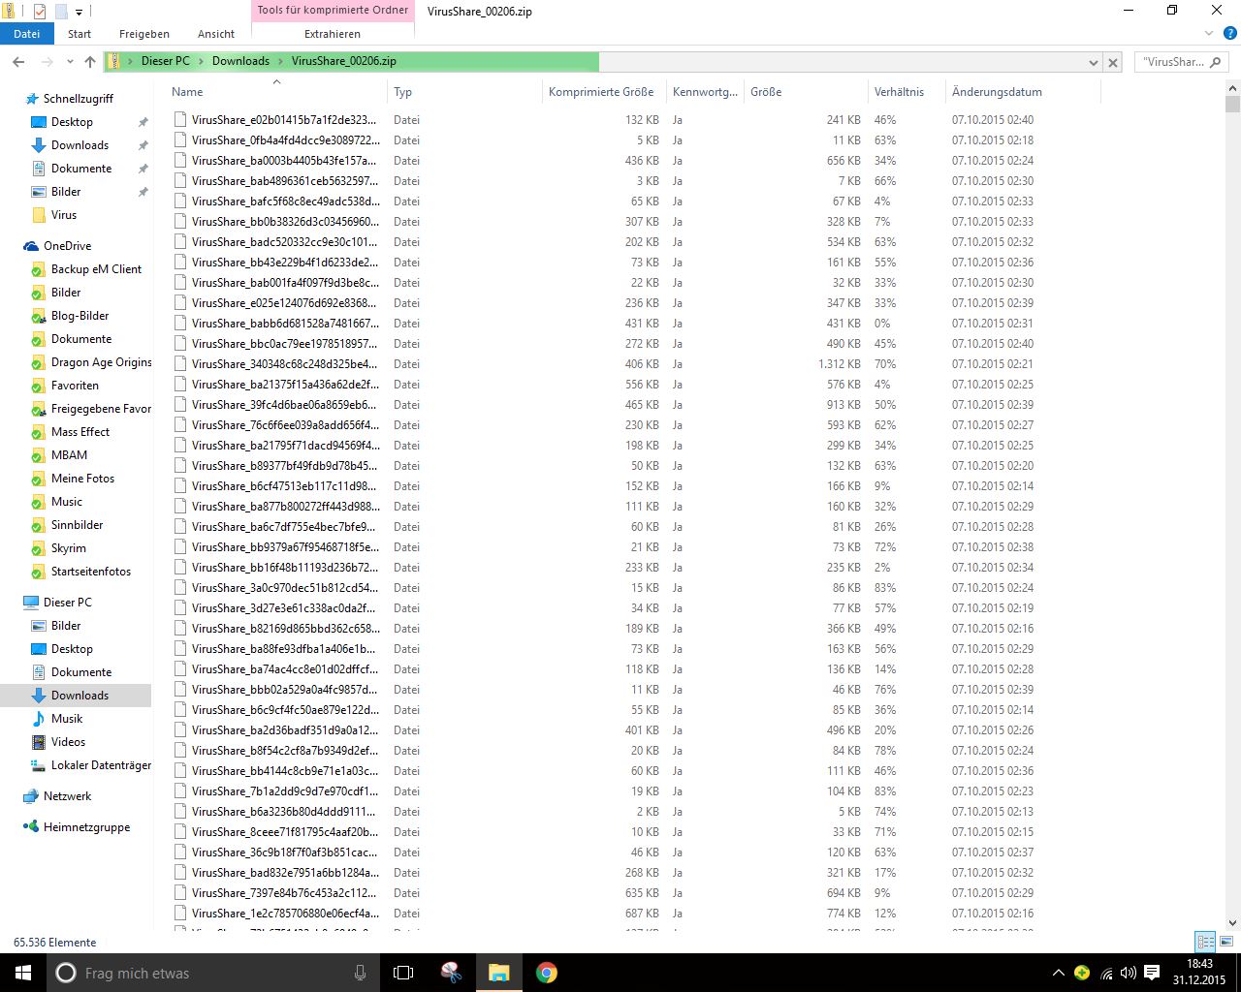Click the 'Tools für komprimierte Ordner' tab header
The height and width of the screenshot is (992, 1241).
[333, 11]
